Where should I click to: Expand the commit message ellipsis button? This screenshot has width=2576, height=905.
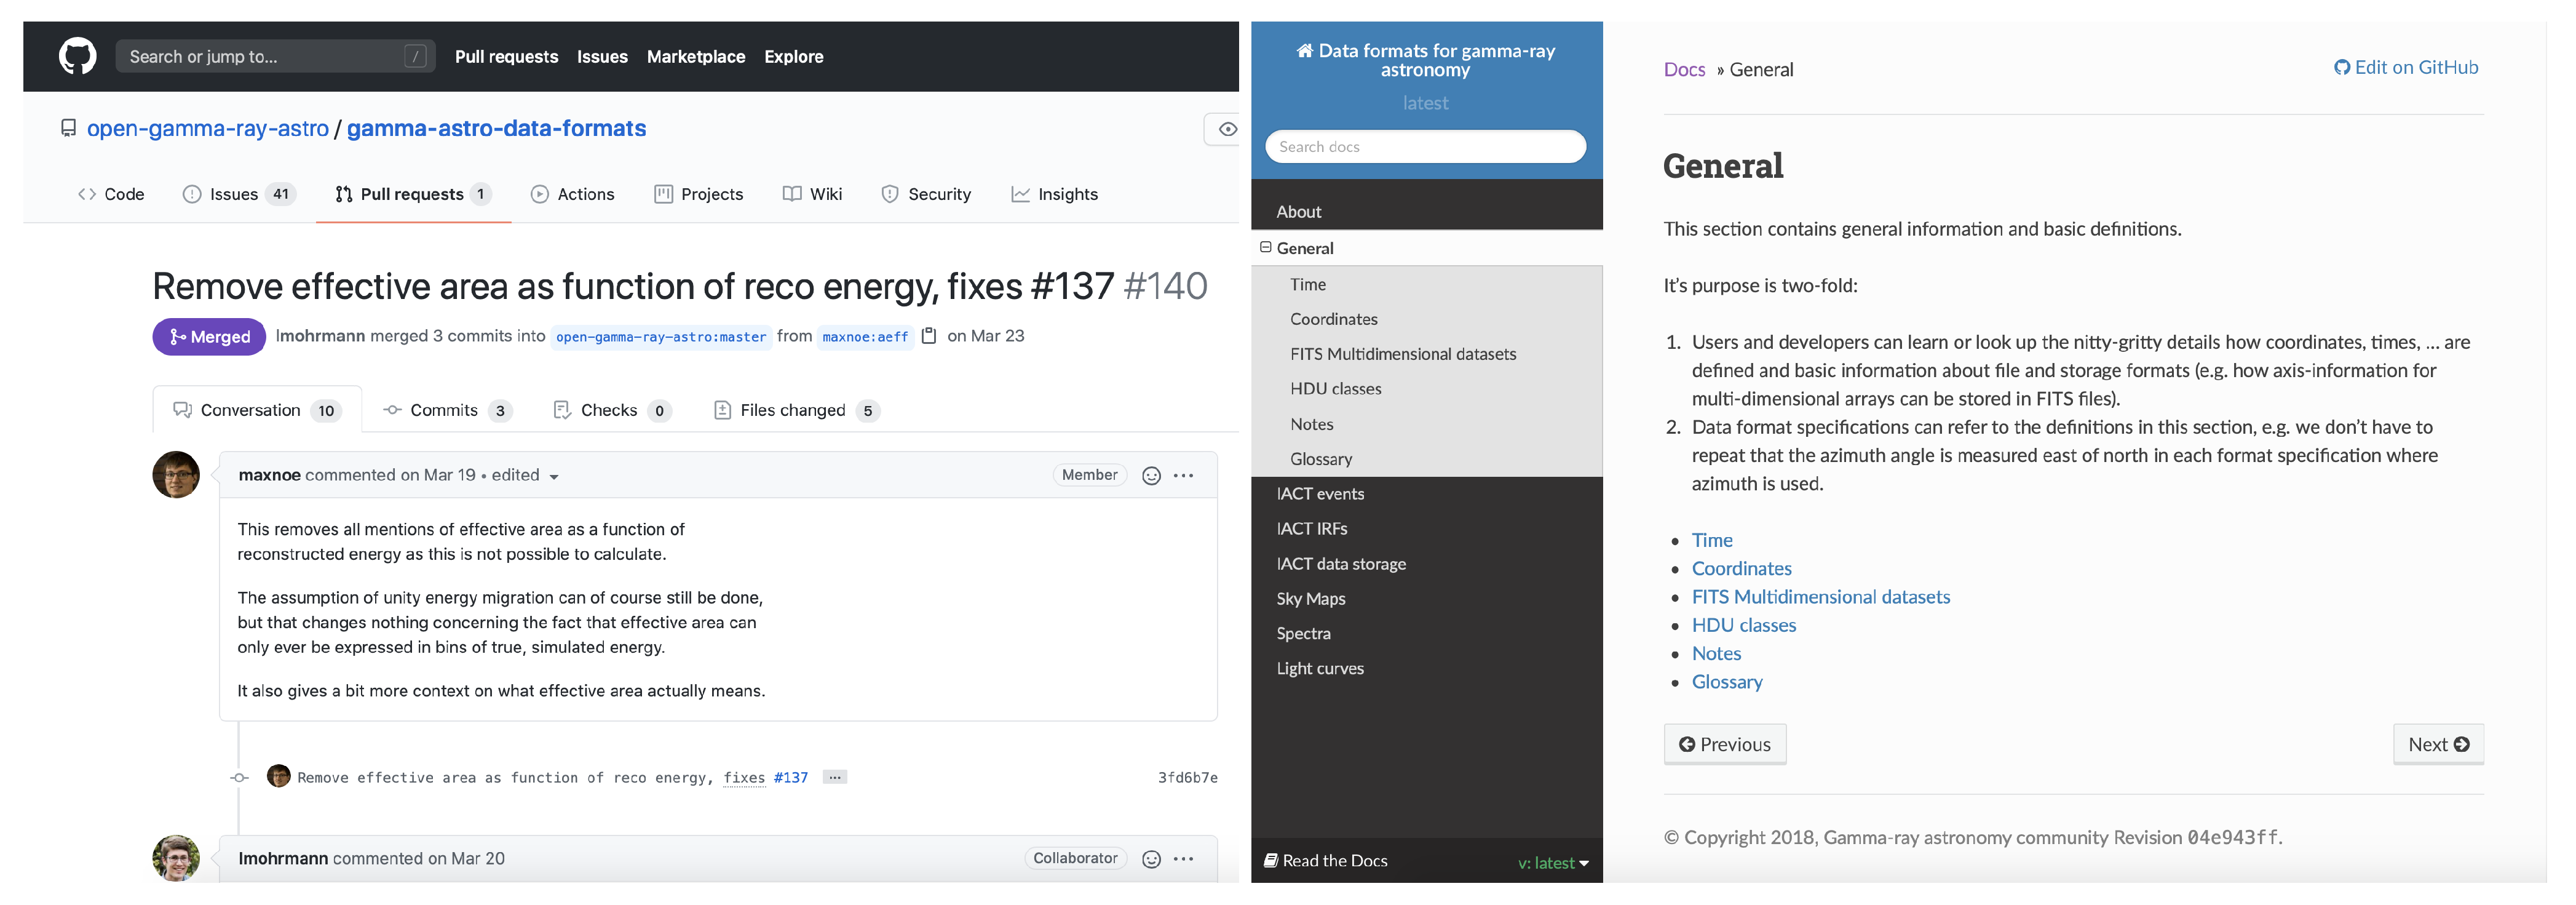[x=834, y=777]
